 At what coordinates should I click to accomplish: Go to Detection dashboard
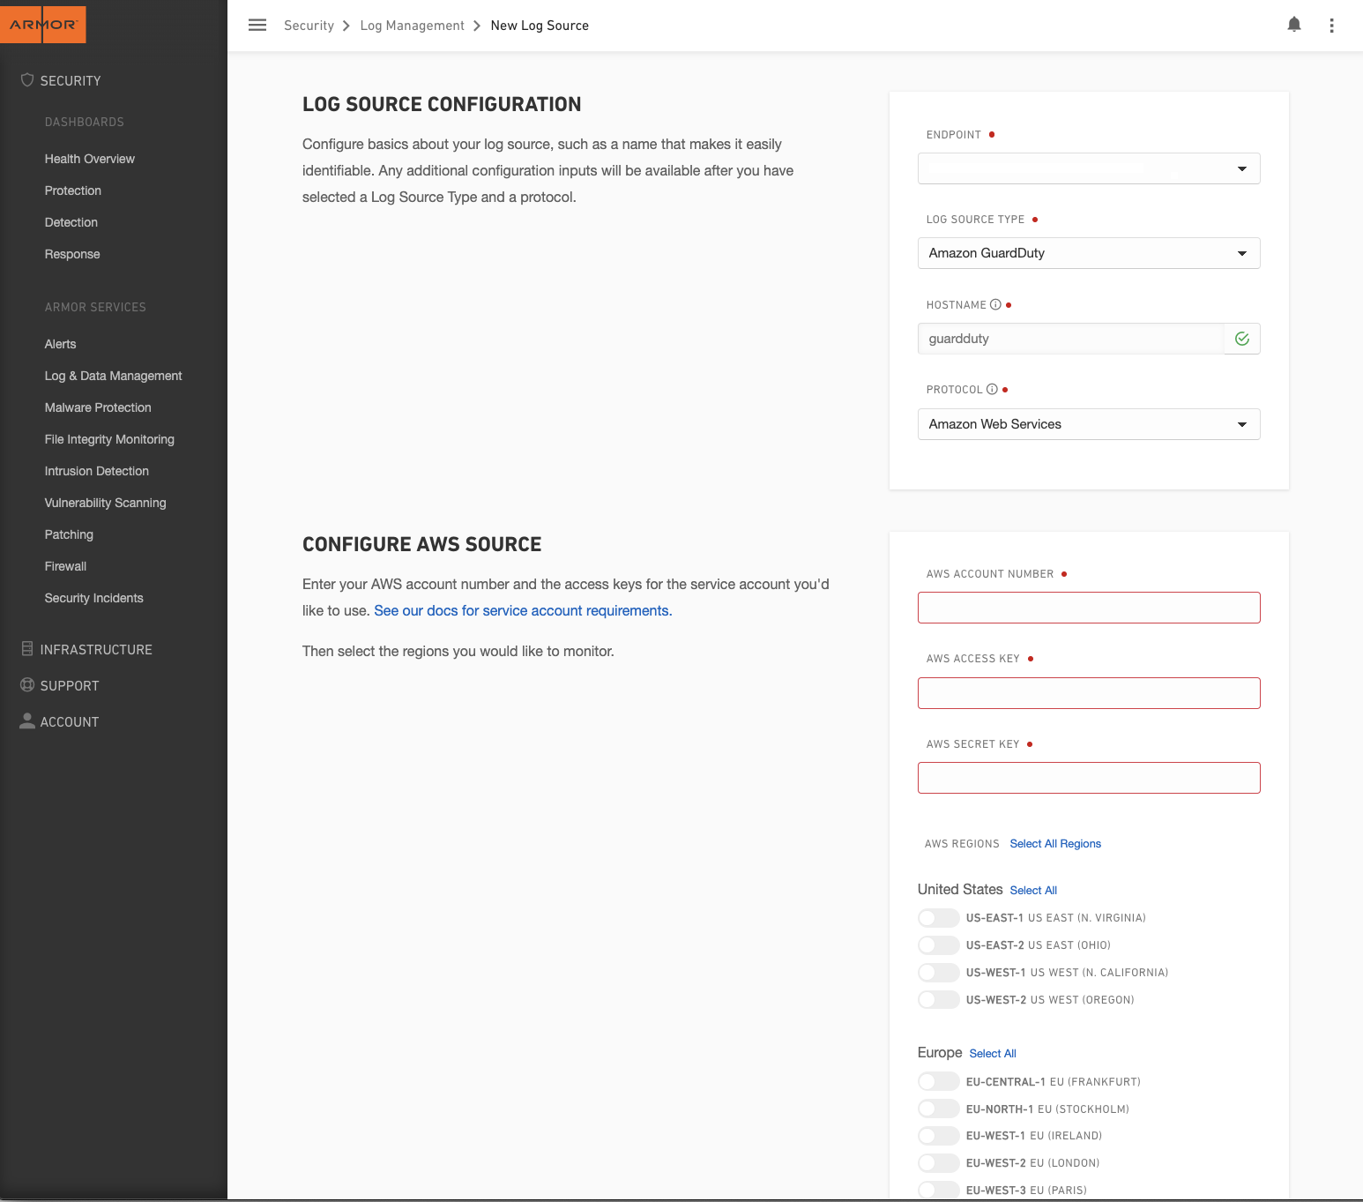click(71, 222)
